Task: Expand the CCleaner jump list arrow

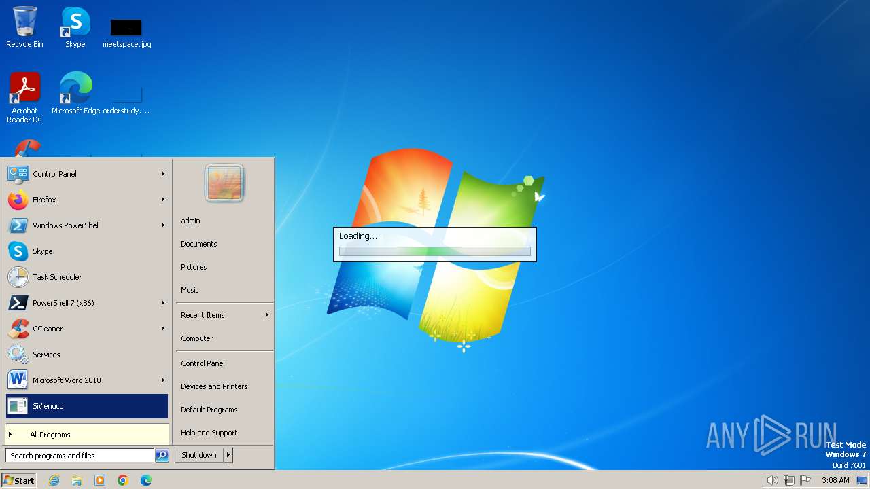Action: [x=163, y=329]
